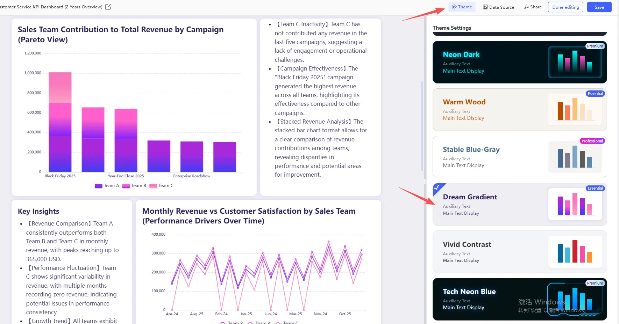The height and width of the screenshot is (324, 619).
Task: Open the Data Source menu item
Action: (x=501, y=7)
